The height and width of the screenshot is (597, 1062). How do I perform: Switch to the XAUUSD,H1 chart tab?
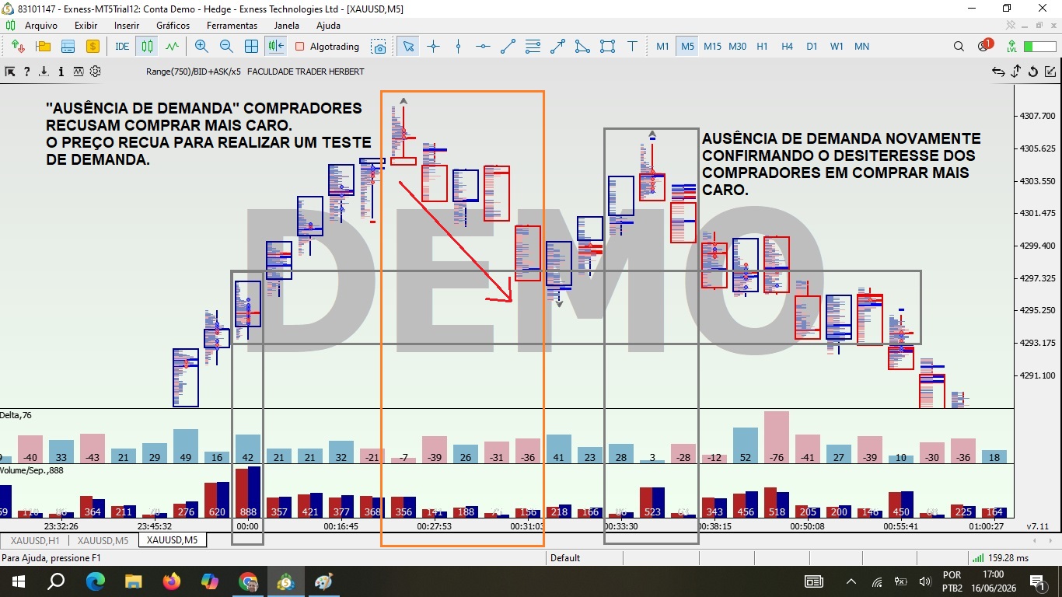32,540
